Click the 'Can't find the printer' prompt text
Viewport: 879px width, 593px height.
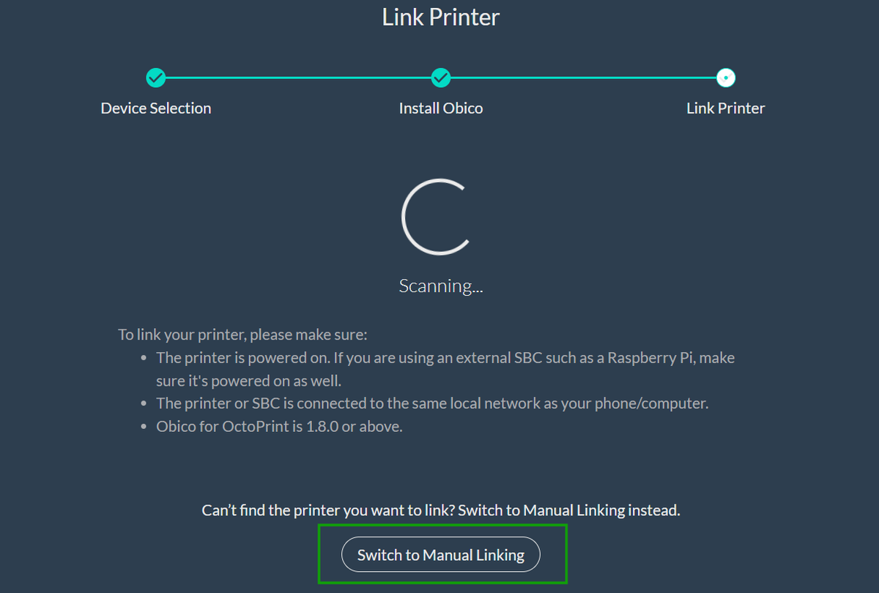441,510
